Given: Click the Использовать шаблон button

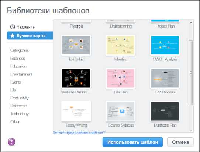Looking at the screenshot, I should (x=132, y=142).
